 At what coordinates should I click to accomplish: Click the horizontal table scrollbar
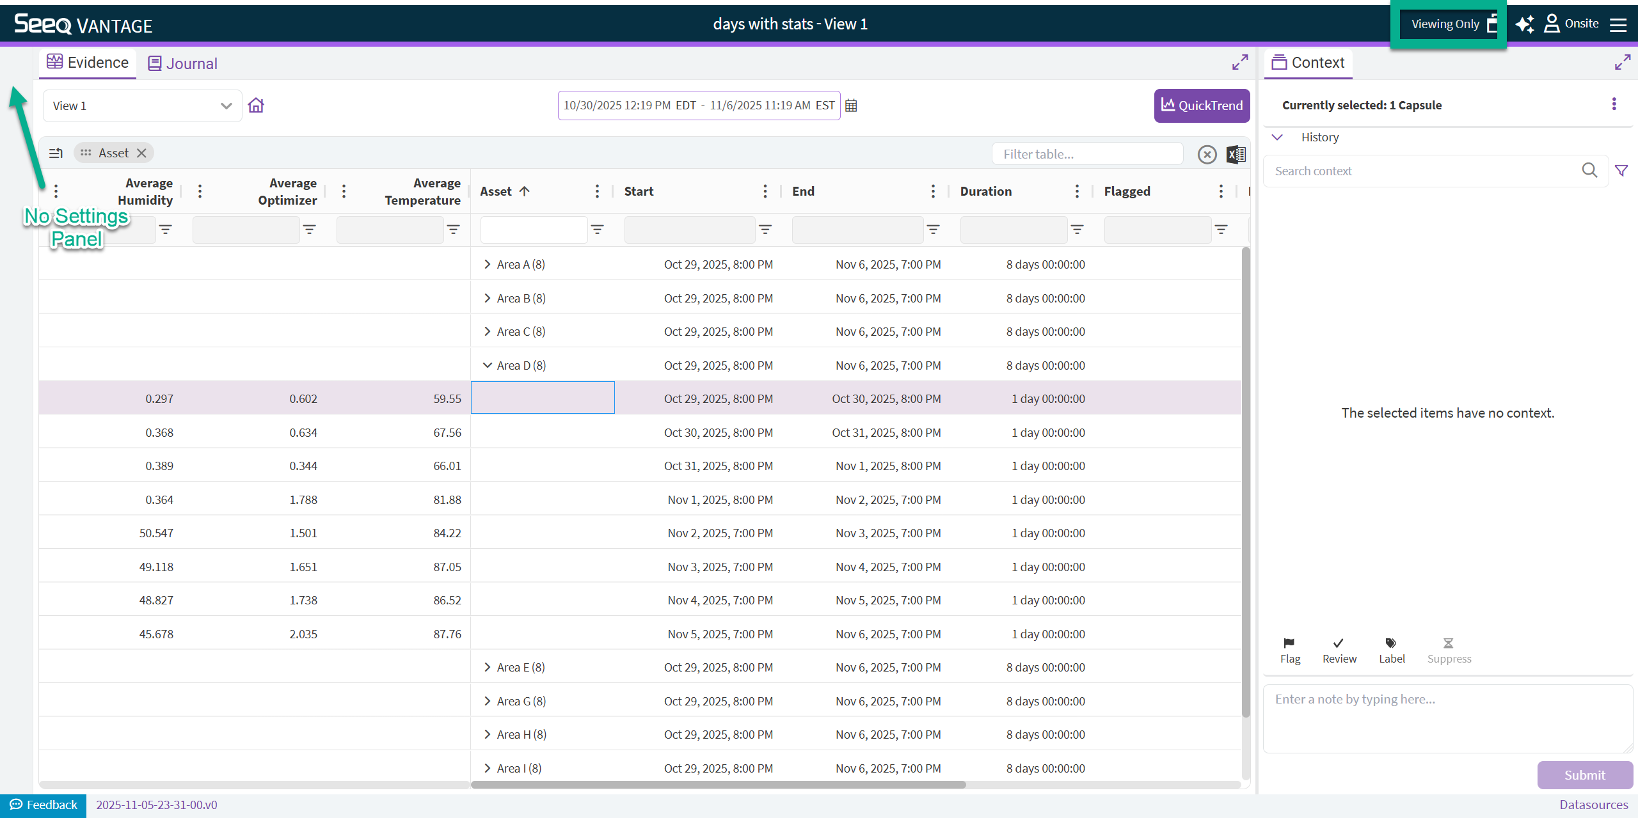pos(718,785)
